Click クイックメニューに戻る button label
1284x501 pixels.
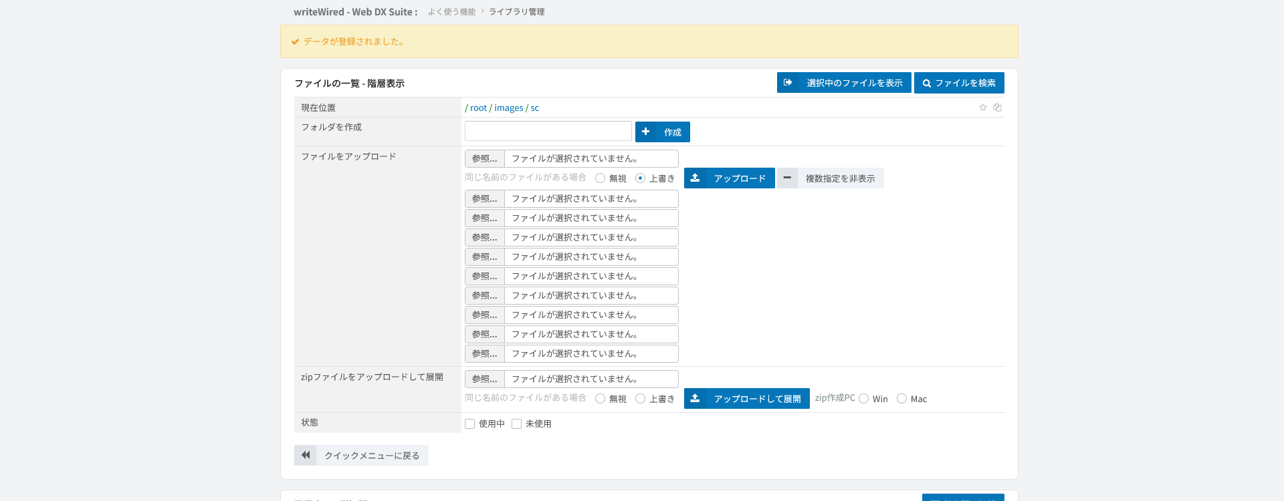[x=372, y=456]
